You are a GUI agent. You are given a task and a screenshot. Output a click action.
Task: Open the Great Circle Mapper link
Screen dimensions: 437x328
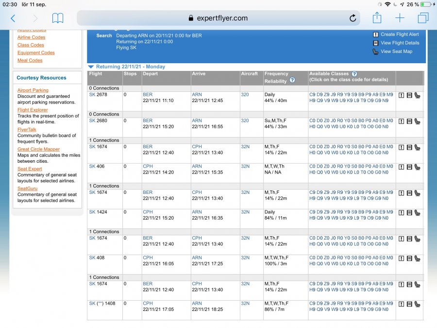coord(39,149)
